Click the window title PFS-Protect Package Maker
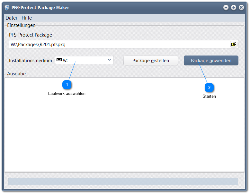The image size is (250, 194). [x=40, y=7]
